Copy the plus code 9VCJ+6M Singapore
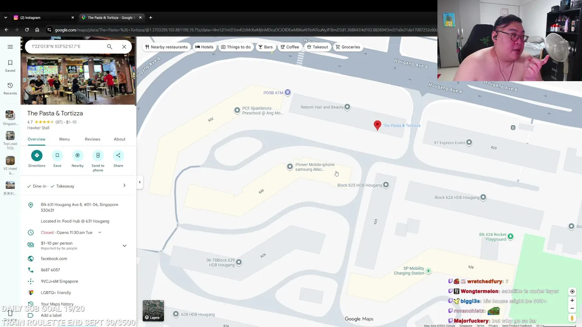Screen dimensions: 582x327 click(60, 281)
